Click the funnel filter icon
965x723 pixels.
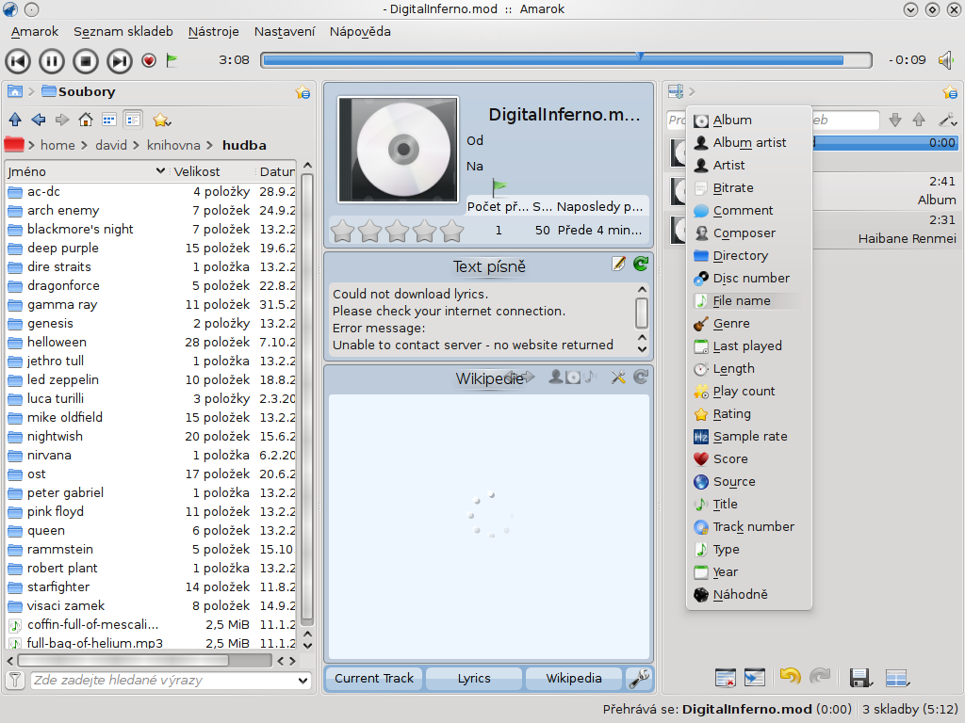click(x=15, y=680)
